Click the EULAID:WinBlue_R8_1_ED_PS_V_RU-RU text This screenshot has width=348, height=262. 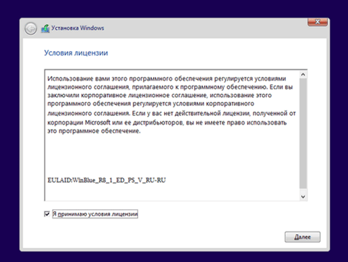click(107, 180)
